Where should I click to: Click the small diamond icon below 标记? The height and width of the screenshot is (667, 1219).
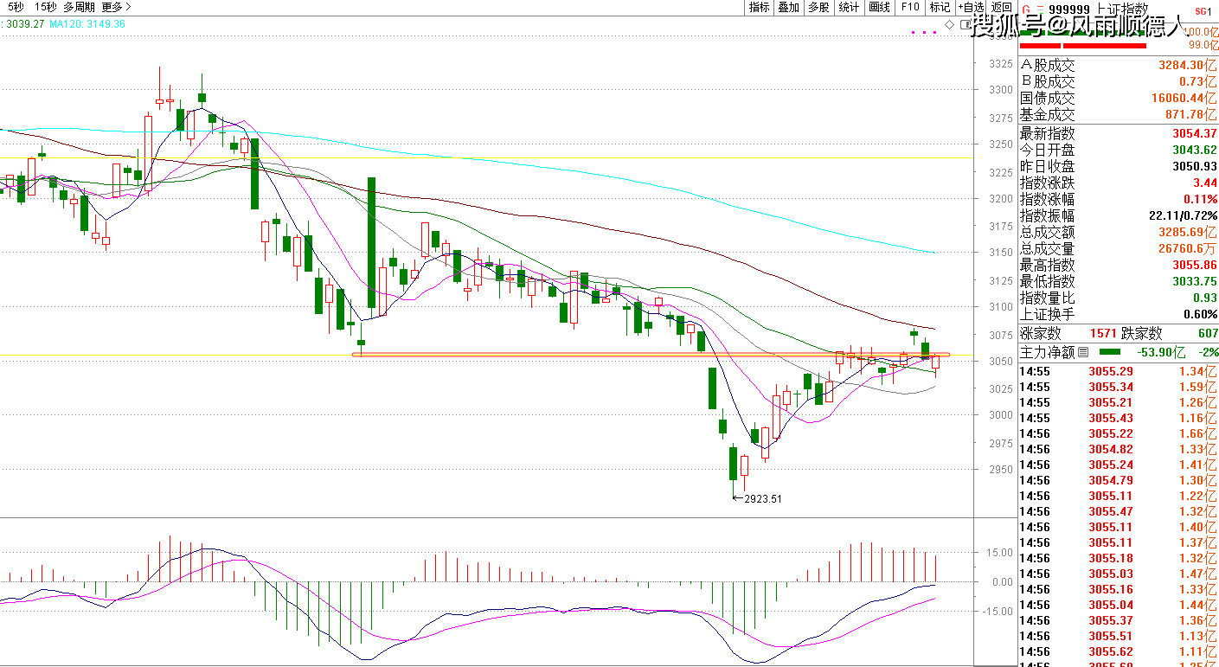(x=949, y=25)
